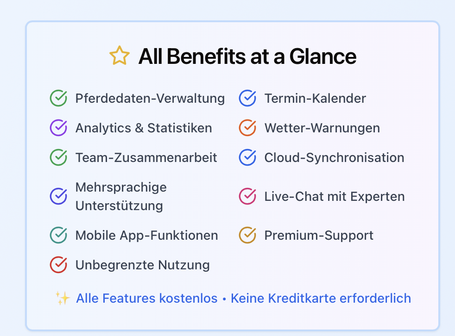Click the "All Benefits at a Glance" heading
Image resolution: width=455 pixels, height=336 pixels.
pyautogui.click(x=247, y=56)
